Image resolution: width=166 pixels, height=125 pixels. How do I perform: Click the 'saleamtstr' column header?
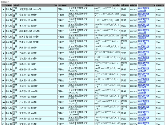pos(81,5)
